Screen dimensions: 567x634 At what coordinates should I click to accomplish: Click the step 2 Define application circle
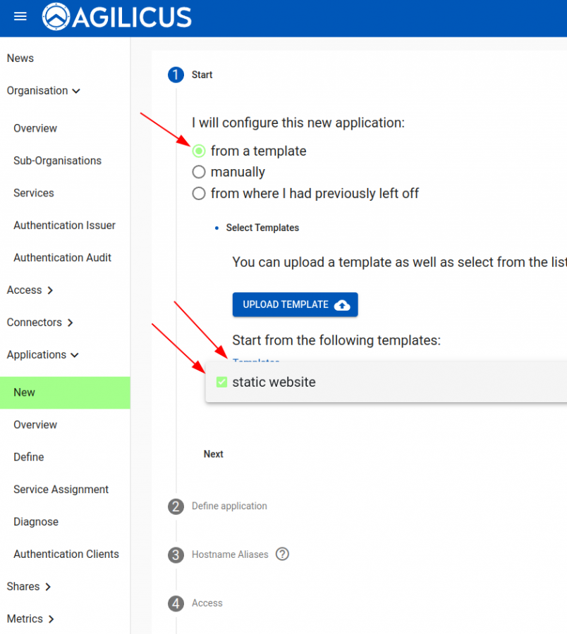[x=176, y=506]
